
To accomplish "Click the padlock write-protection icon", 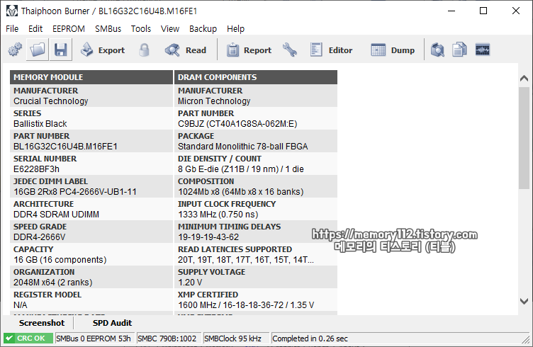I will click(x=144, y=50).
